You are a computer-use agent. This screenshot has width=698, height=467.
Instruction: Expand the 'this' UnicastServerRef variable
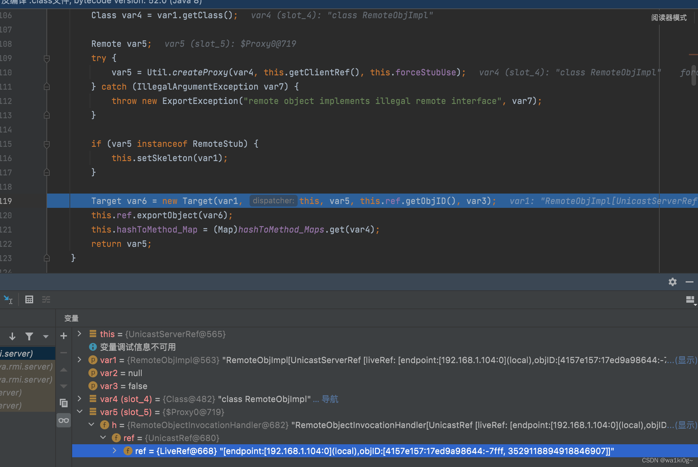click(x=79, y=334)
